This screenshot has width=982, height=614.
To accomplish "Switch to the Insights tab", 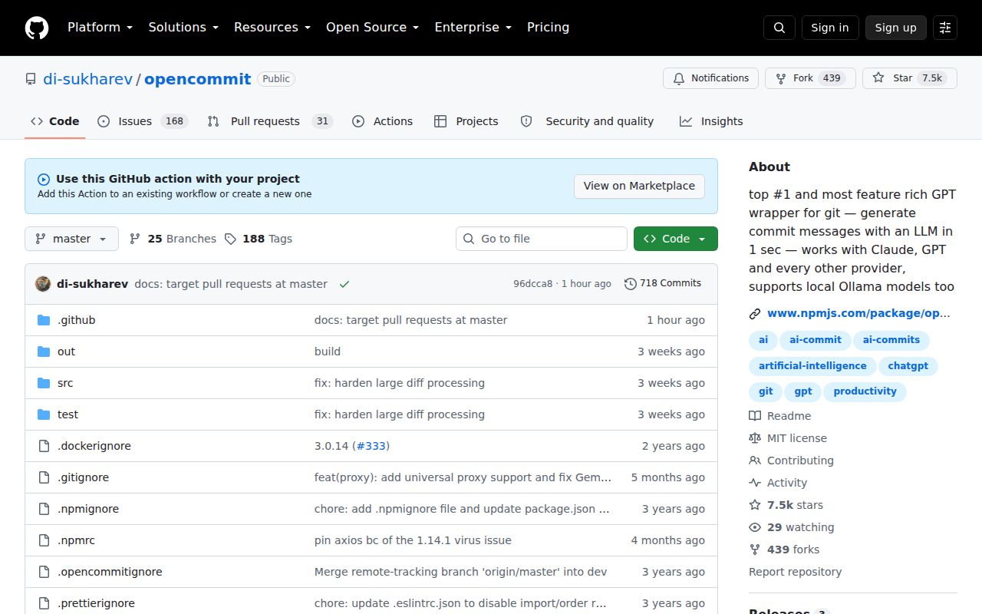I will [x=711, y=121].
